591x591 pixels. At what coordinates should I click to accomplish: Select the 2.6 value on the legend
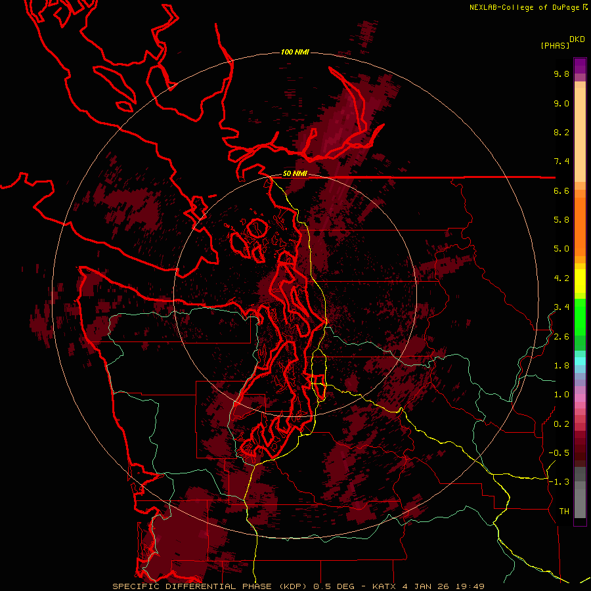[561, 337]
